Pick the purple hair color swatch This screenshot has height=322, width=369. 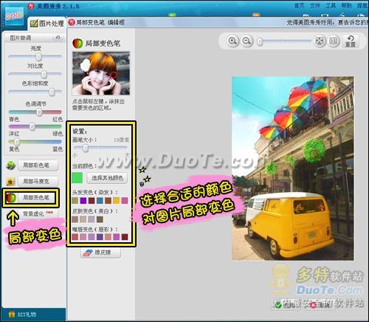(x=83, y=200)
